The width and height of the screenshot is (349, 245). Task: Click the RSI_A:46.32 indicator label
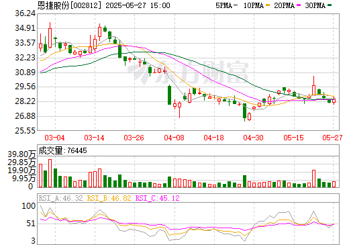click(x=61, y=198)
